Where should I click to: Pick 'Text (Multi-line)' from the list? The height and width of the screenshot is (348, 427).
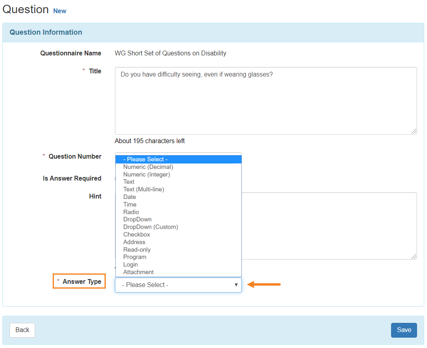click(x=144, y=189)
